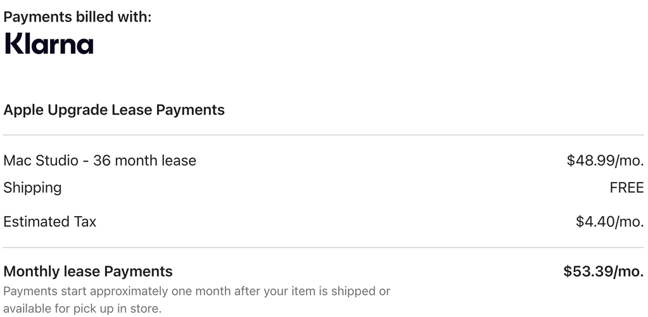Select the Estimated Tax label
Image resolution: width=648 pixels, height=317 pixels.
click(x=49, y=222)
